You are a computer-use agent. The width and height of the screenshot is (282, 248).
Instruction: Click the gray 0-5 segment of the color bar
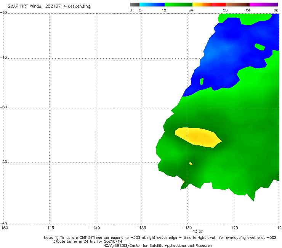click(x=135, y=5)
